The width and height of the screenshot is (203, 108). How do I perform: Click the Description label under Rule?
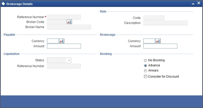pos(132,23)
